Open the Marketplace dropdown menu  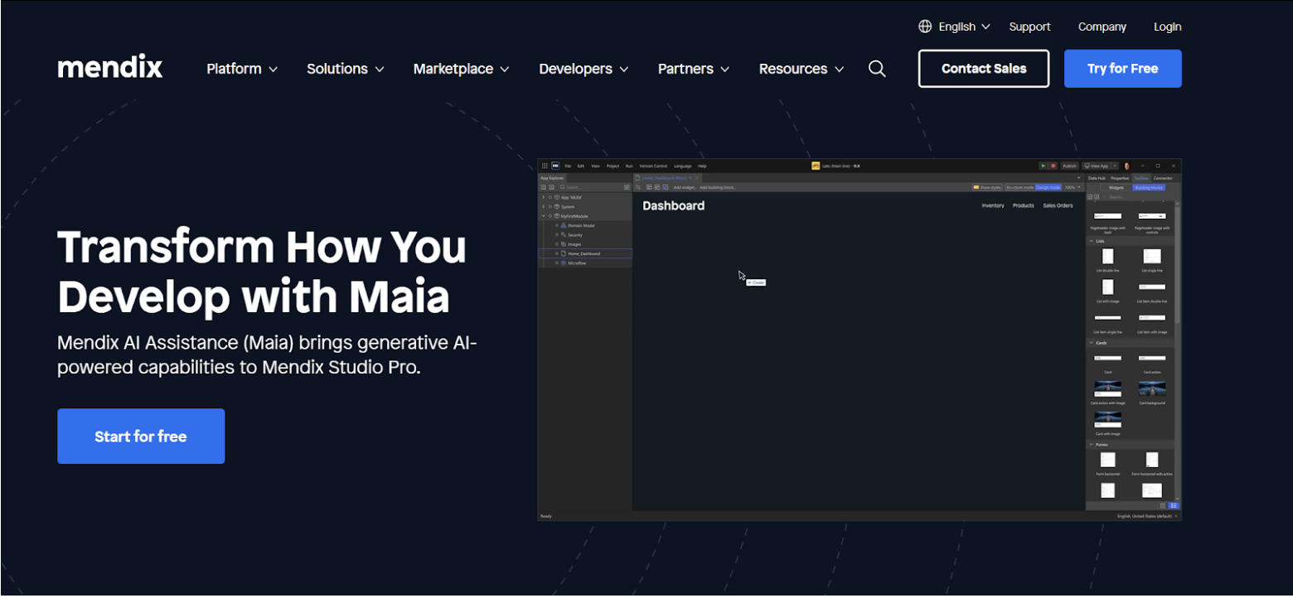[x=461, y=69]
